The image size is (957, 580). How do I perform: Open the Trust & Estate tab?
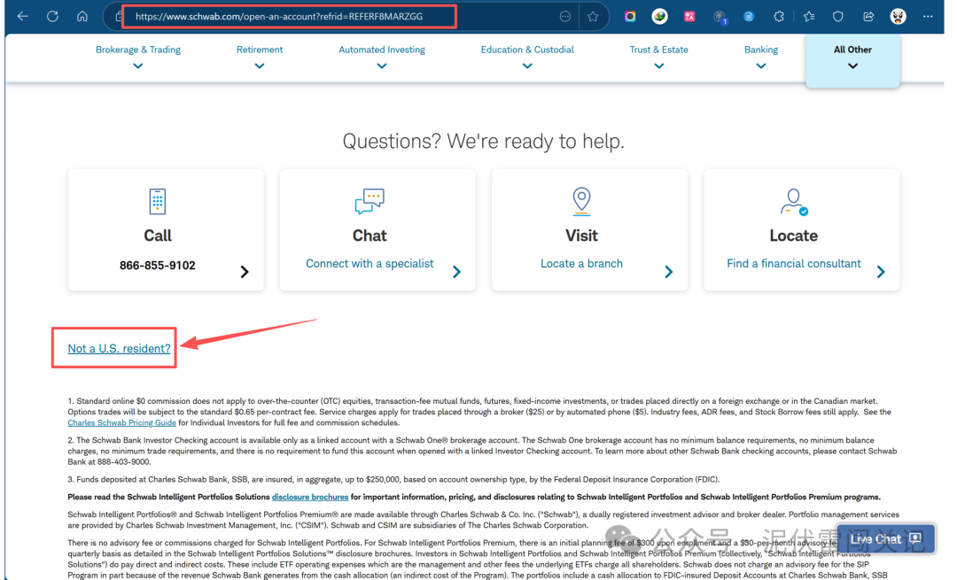point(658,50)
